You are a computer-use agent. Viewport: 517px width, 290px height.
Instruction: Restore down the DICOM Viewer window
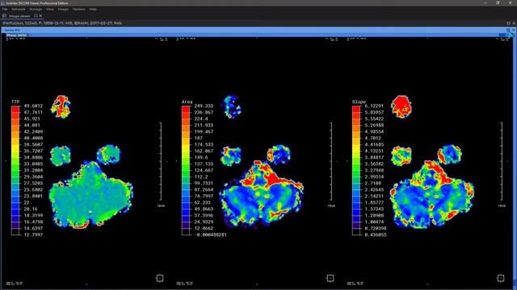pyautogui.click(x=498, y=2)
